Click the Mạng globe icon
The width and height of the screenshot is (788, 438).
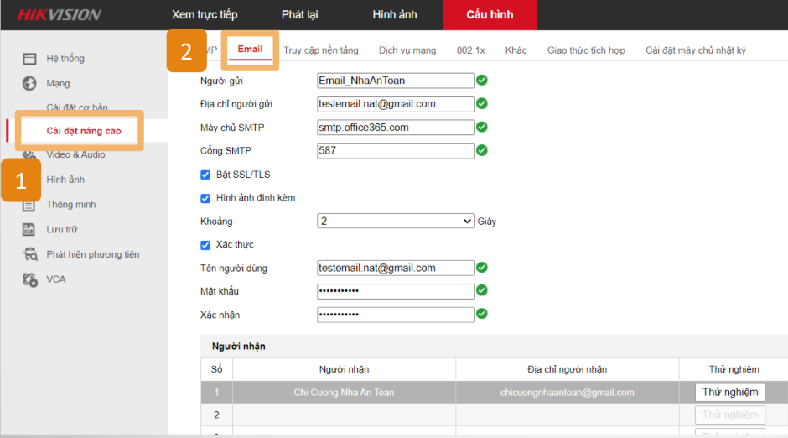(29, 83)
